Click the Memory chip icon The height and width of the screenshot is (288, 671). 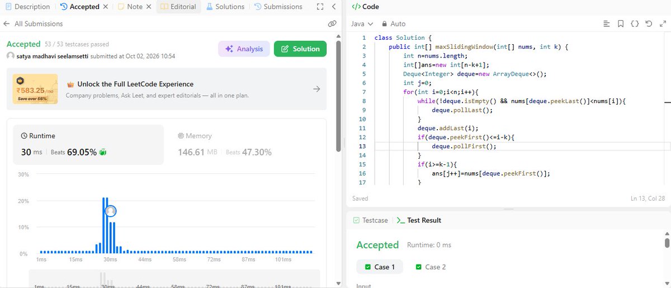(181, 136)
